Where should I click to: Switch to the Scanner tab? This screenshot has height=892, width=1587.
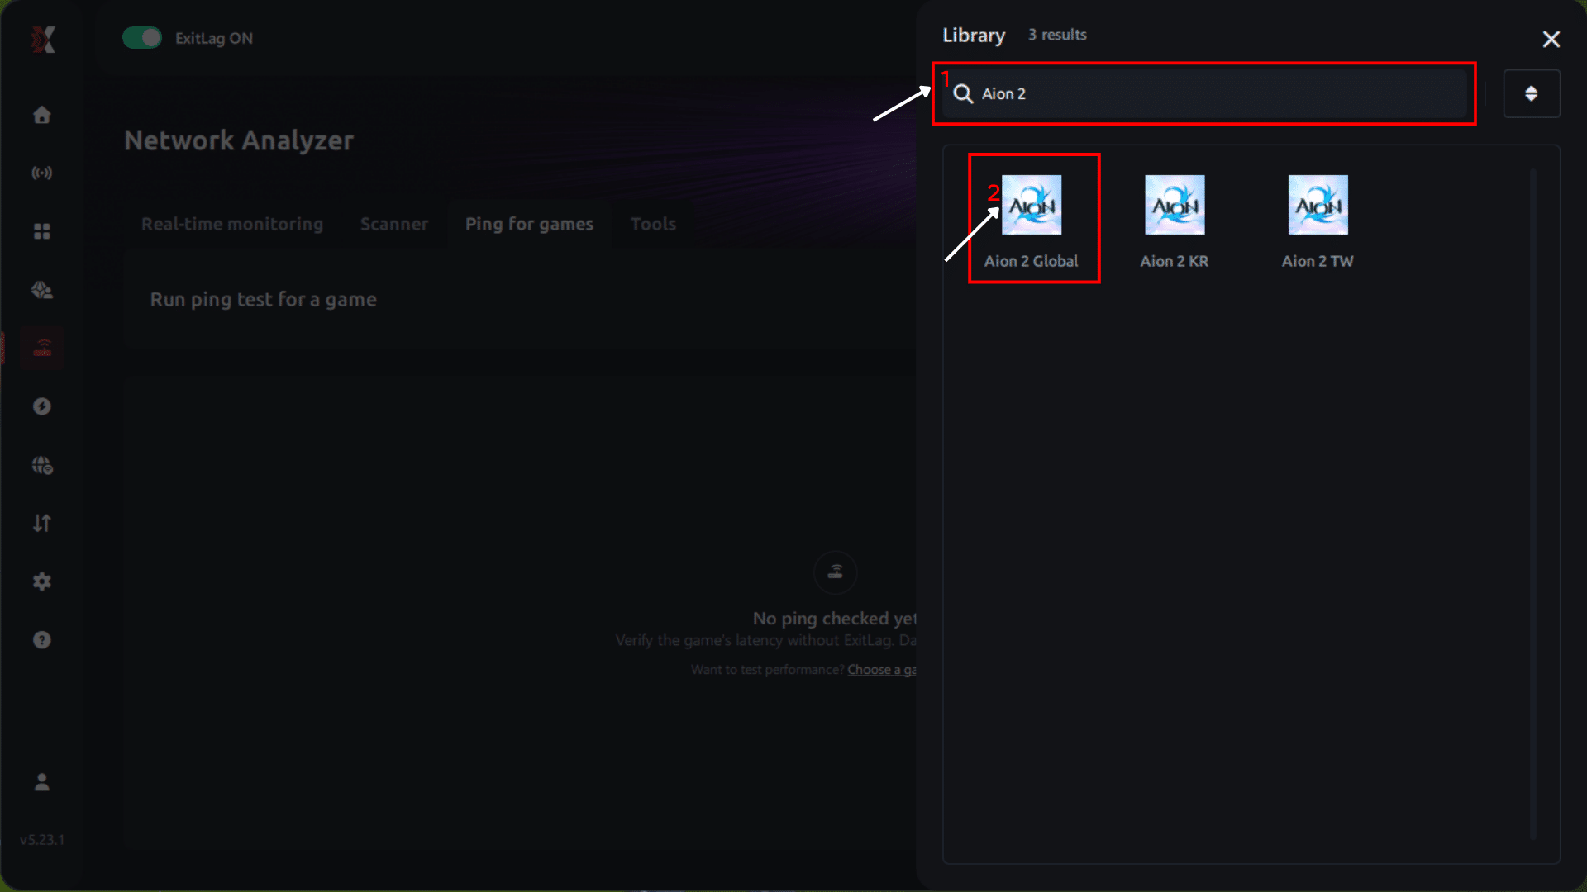click(394, 224)
